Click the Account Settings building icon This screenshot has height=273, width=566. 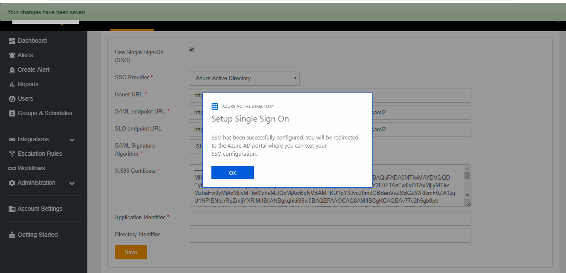[12, 209]
